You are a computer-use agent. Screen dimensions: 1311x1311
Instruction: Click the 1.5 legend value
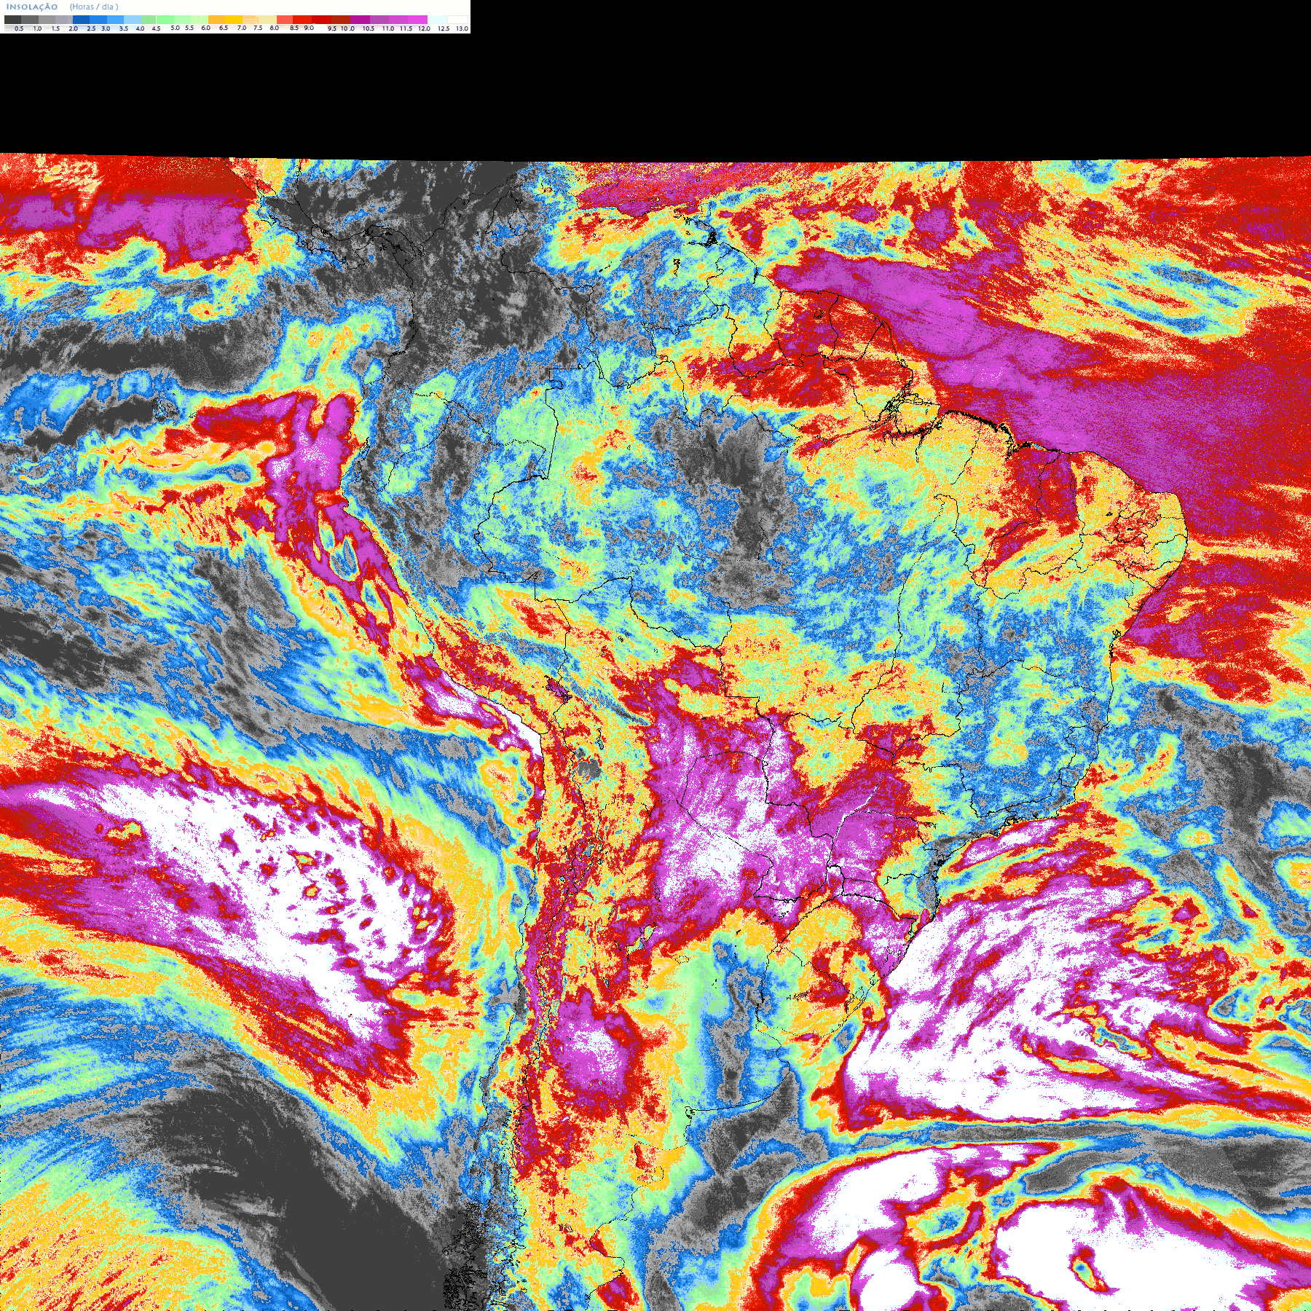55,28
